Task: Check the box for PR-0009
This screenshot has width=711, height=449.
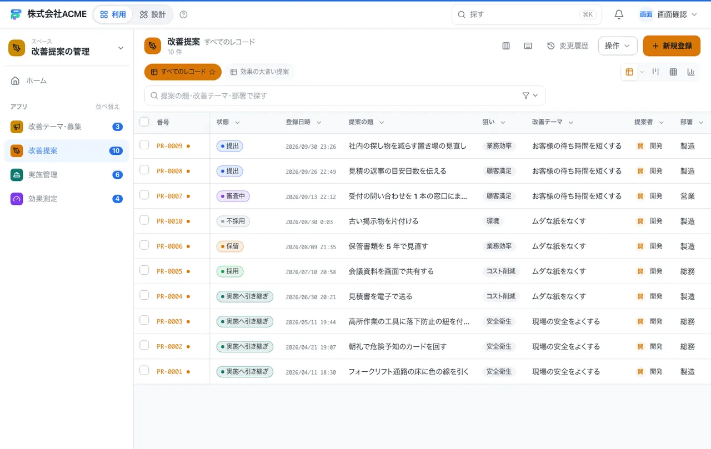Action: [144, 145]
